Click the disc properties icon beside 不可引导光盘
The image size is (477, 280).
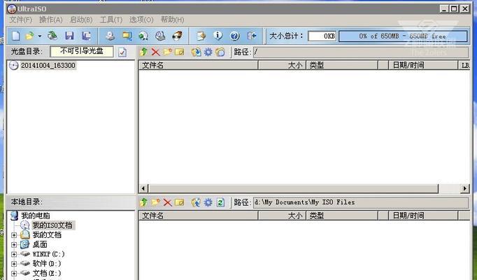coord(122,52)
